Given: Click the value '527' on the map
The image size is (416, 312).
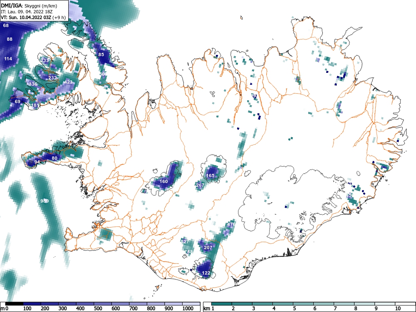Looking at the screenshot, I should (x=185, y=241).
